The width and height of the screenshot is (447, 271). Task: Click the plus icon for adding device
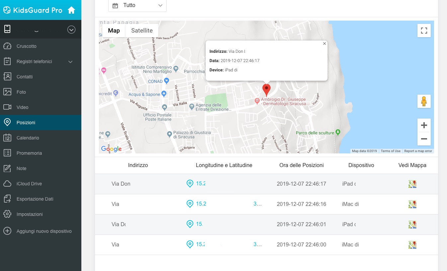[x=7, y=231]
